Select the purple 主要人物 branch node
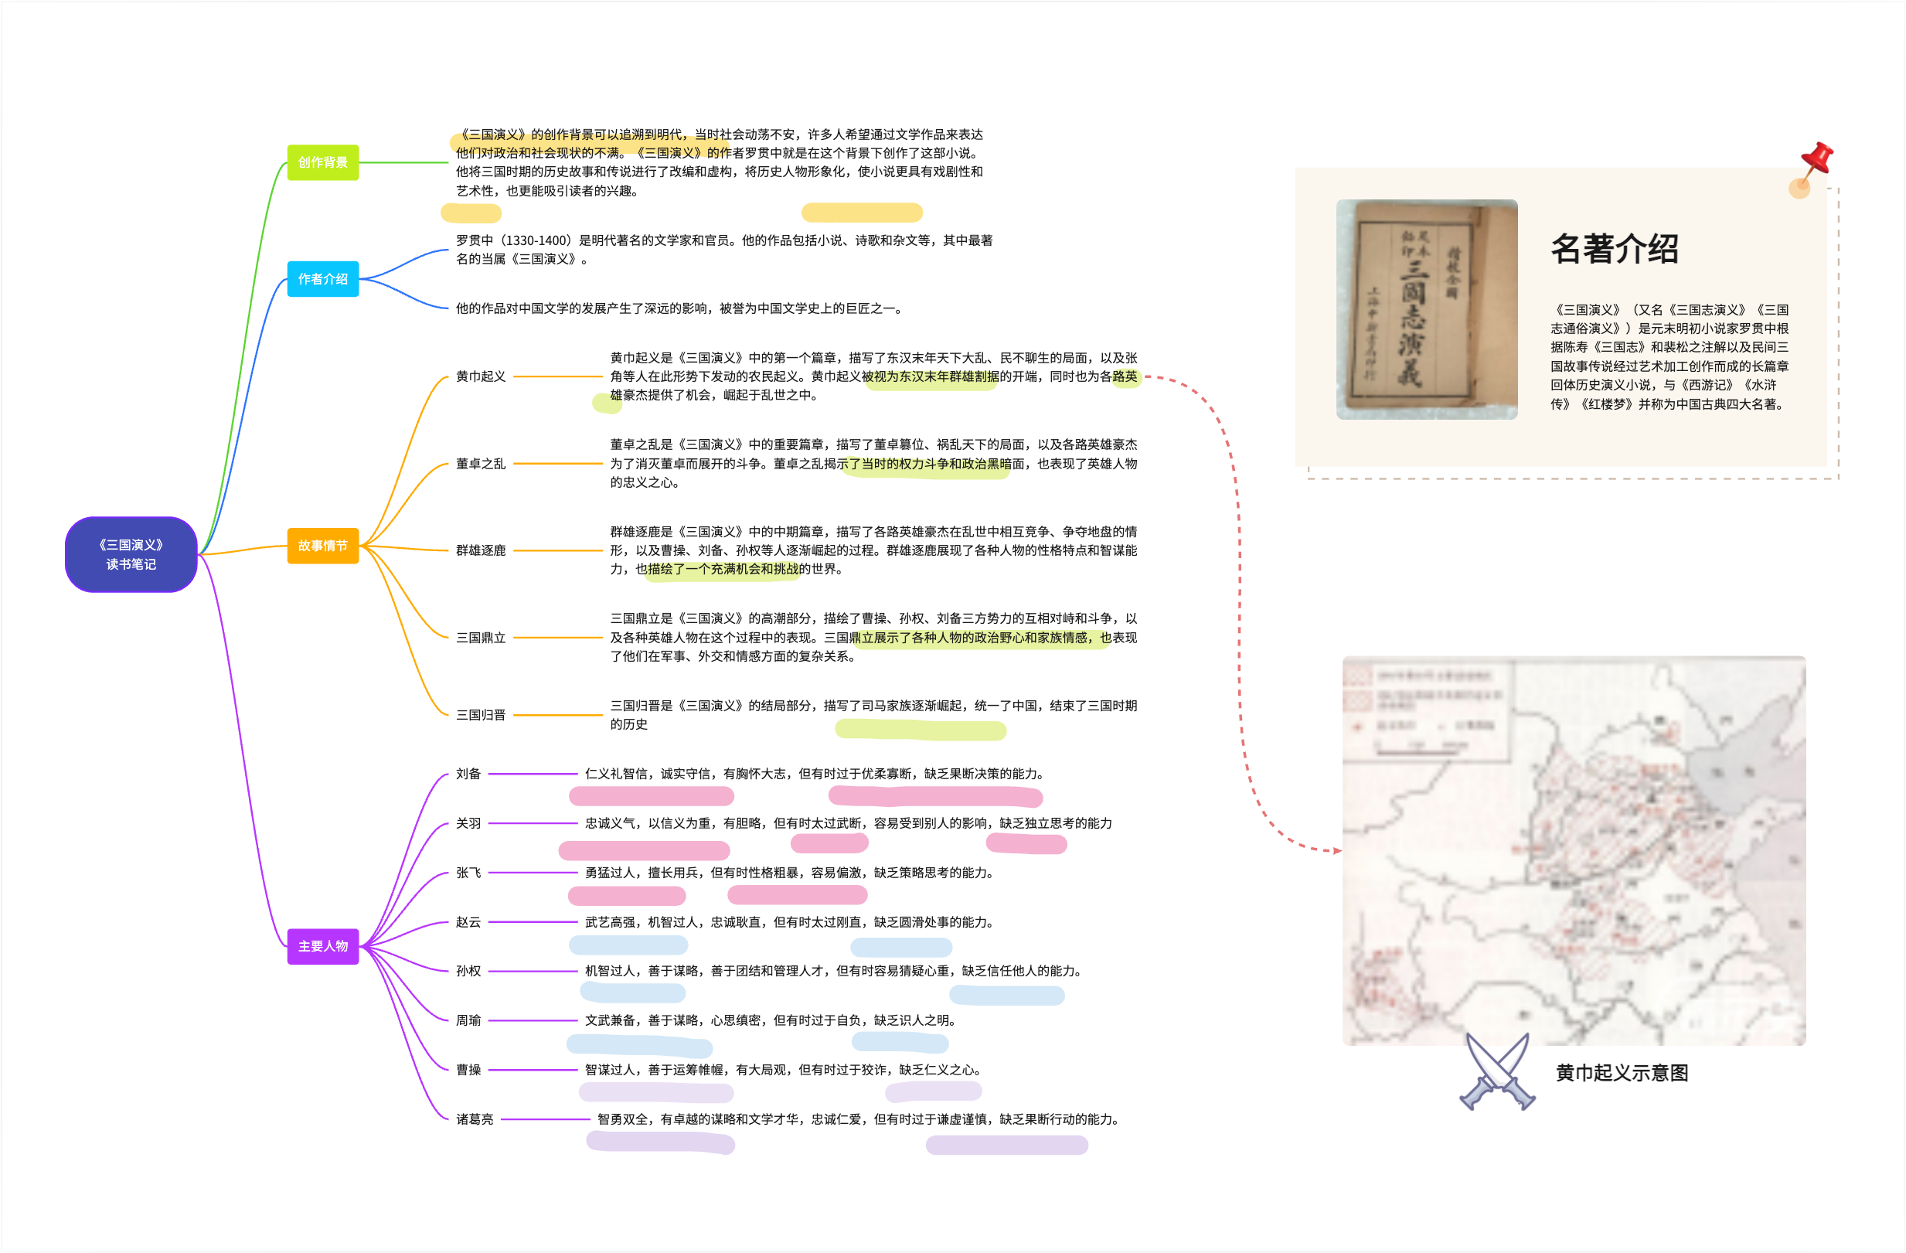The height and width of the screenshot is (1253, 1906). tap(323, 946)
